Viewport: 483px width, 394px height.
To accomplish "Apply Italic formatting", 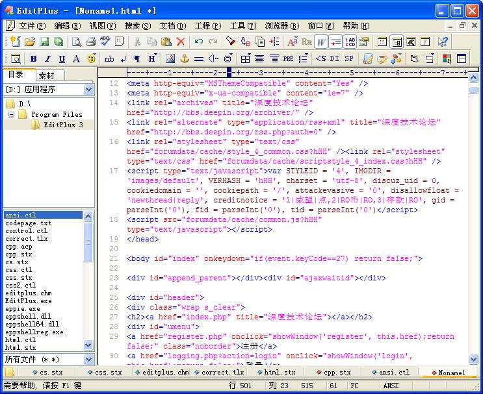I will [47, 58].
